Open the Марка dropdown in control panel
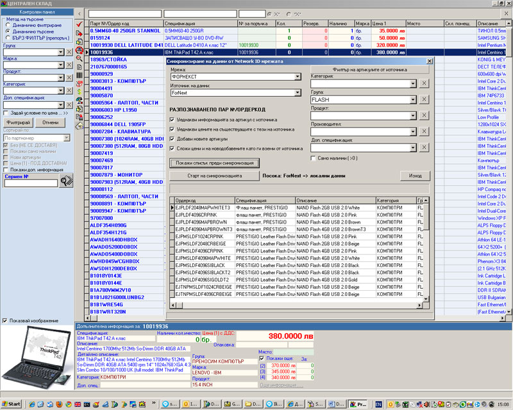This screenshot has height=410, width=513. click(60, 65)
